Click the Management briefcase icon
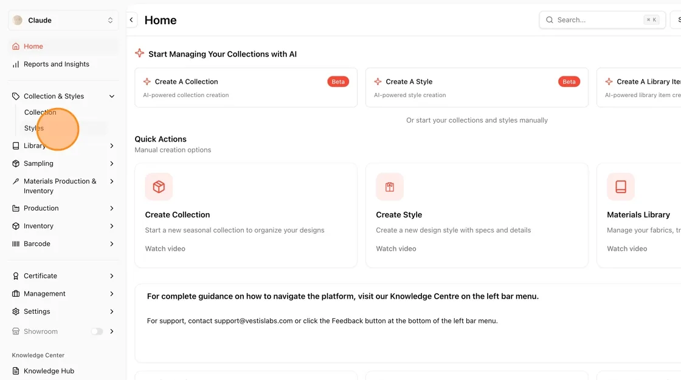 [16, 294]
